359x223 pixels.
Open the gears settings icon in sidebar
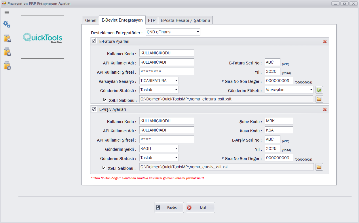click(7, 24)
